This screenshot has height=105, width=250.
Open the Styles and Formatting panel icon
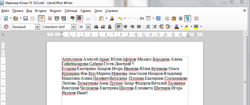6,27
